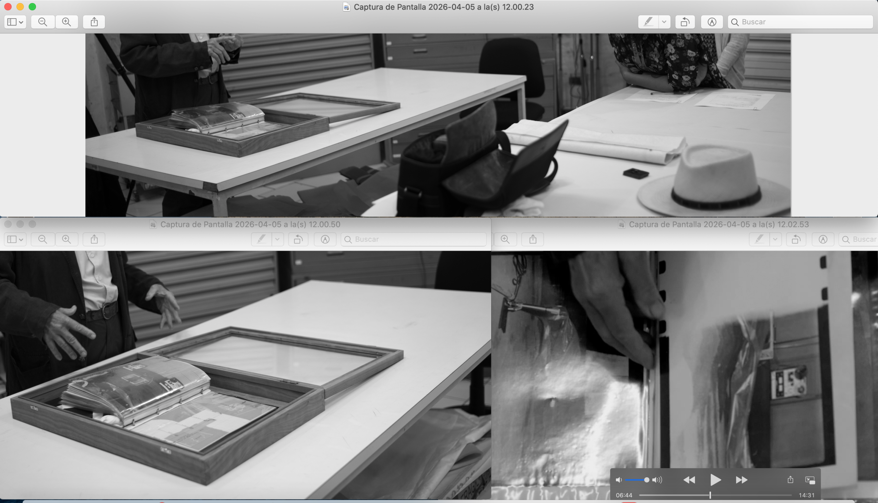
Task: Click the video timeline scrubber marker
Action: click(x=710, y=495)
